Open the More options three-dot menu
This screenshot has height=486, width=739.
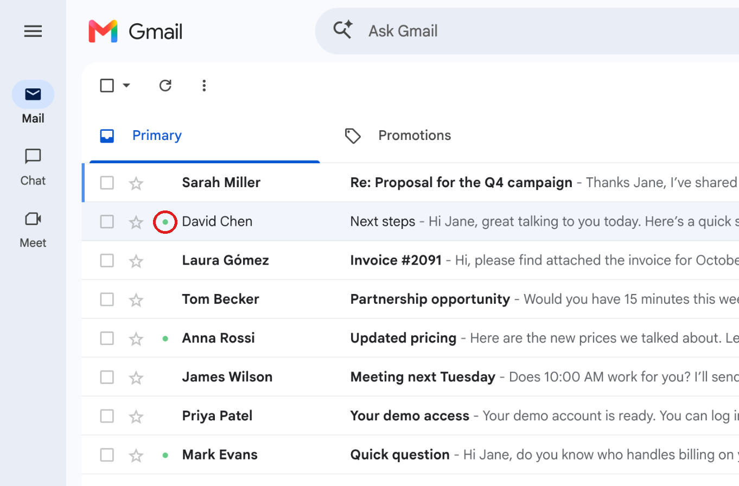click(x=204, y=85)
